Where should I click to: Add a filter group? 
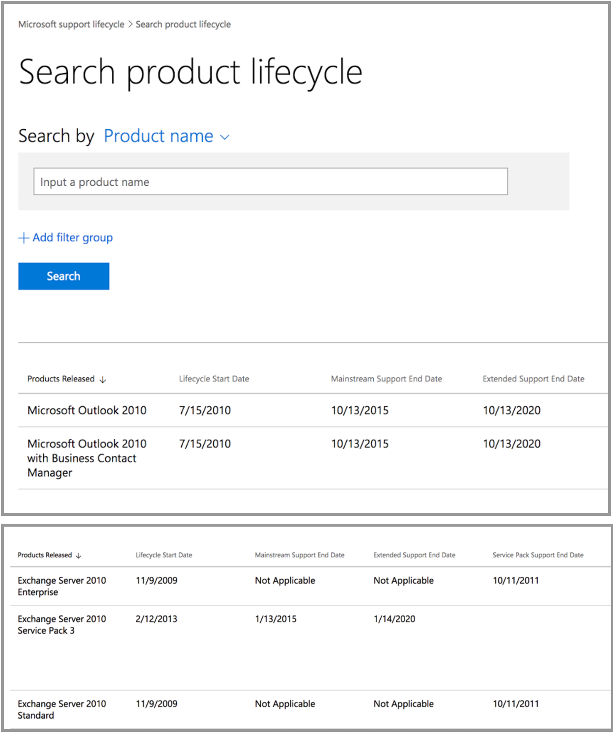[65, 238]
